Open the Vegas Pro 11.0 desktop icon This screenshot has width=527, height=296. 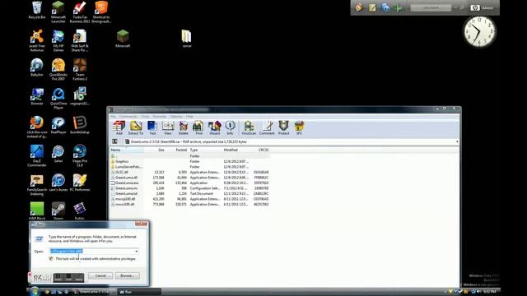80,156
